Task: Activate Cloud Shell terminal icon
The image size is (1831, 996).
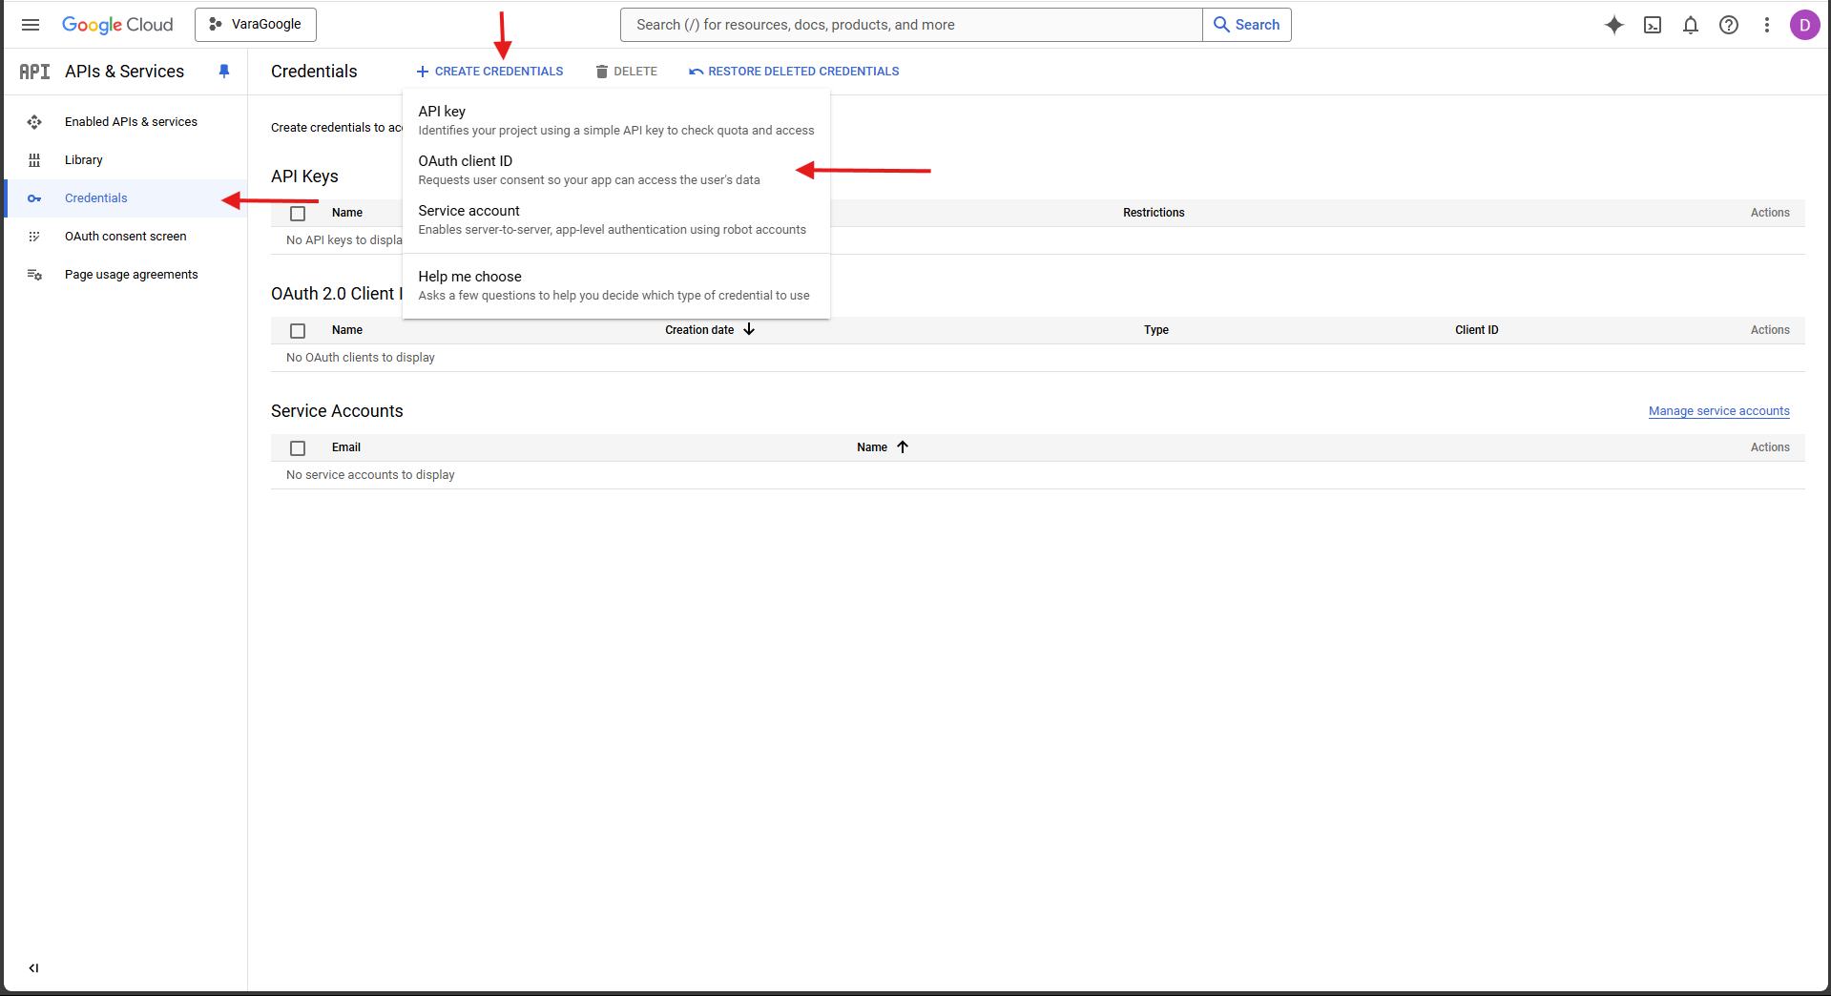Action: [1653, 25]
